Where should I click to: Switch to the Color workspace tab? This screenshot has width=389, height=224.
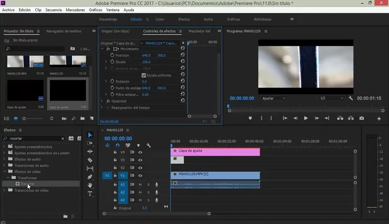(x=159, y=19)
